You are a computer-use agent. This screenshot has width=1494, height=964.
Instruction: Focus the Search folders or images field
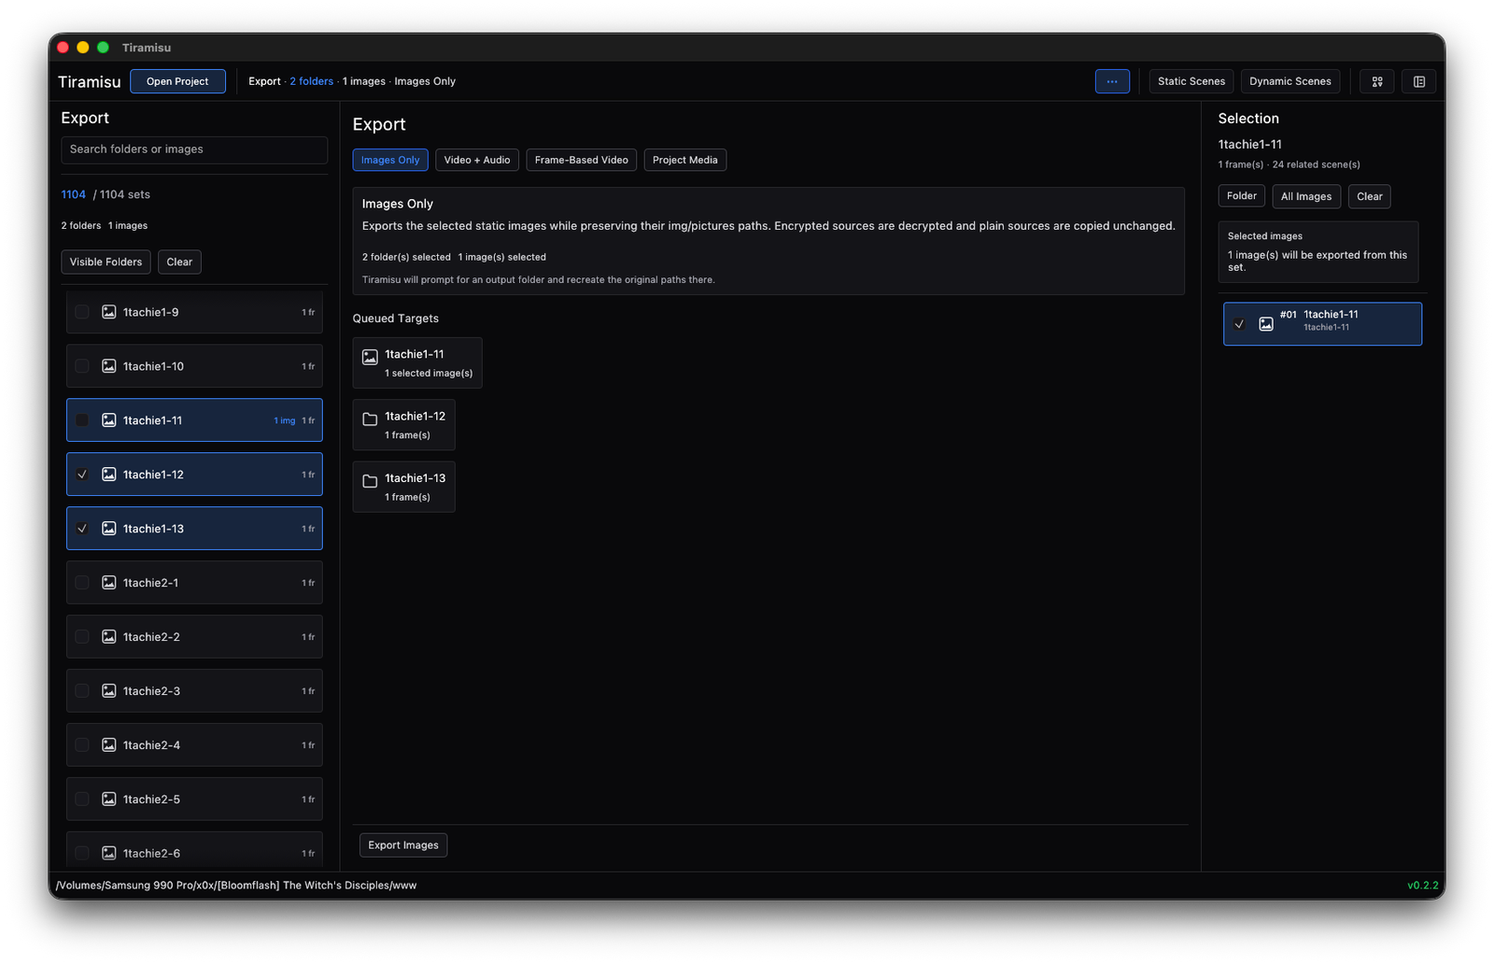[x=194, y=149]
